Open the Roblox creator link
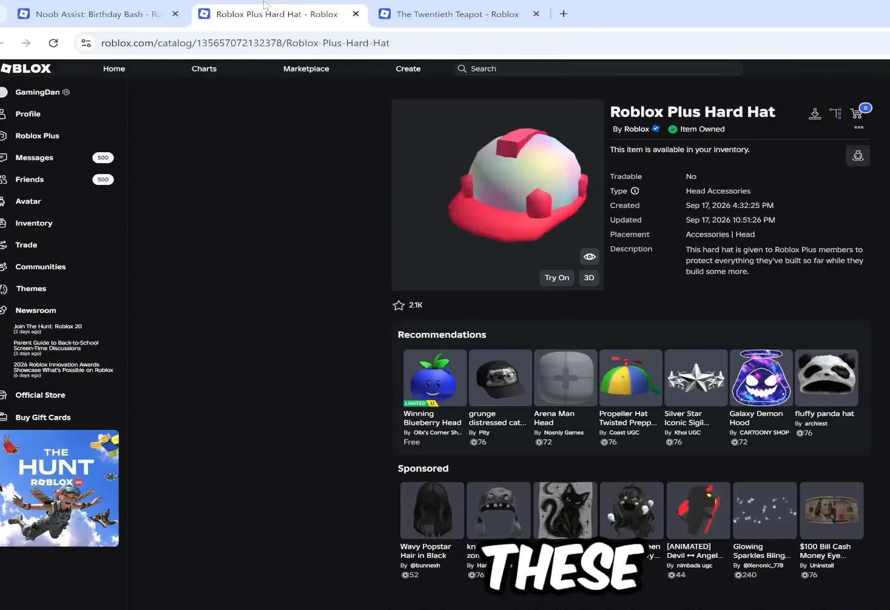The height and width of the screenshot is (610, 890). pos(636,129)
